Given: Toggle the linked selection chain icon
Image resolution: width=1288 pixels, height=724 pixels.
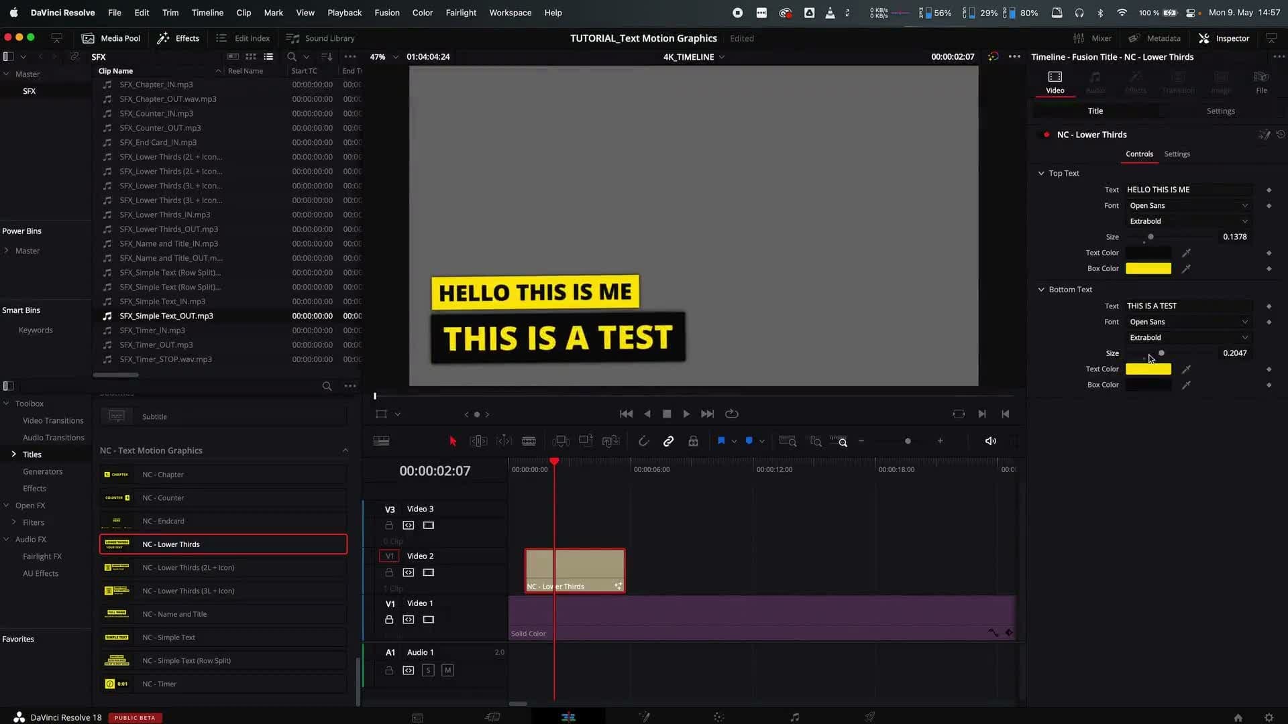Looking at the screenshot, I should click(x=668, y=441).
